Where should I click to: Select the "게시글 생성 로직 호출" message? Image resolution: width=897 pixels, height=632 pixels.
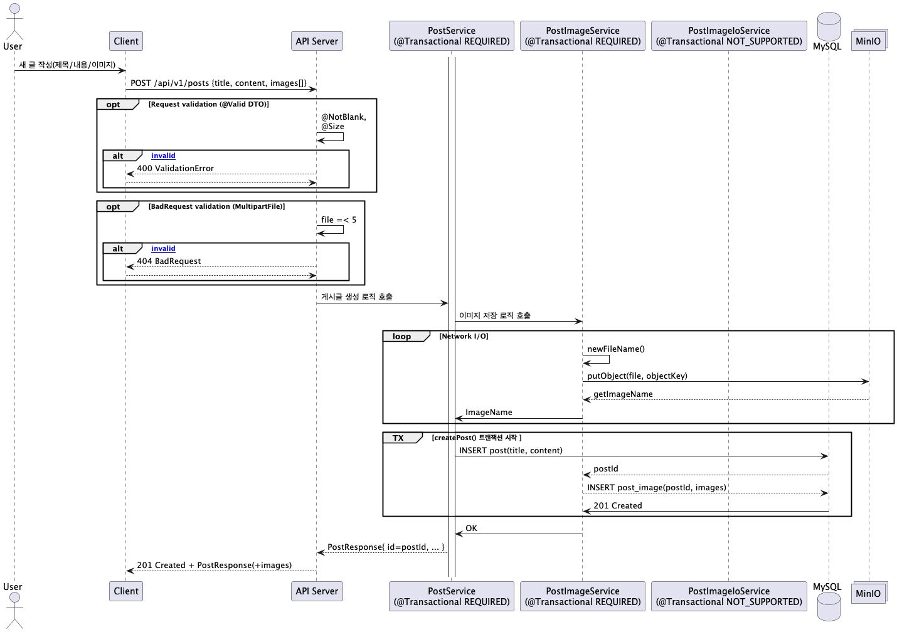click(357, 297)
